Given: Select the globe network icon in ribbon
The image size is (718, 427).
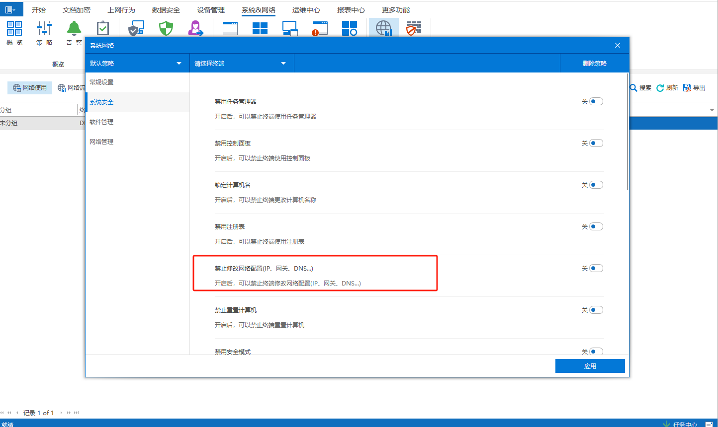Looking at the screenshot, I should [x=383, y=28].
